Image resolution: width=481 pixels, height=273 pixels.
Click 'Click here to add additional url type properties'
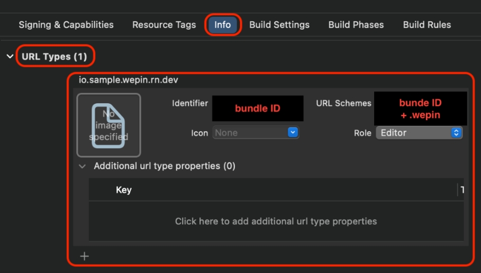point(276,221)
